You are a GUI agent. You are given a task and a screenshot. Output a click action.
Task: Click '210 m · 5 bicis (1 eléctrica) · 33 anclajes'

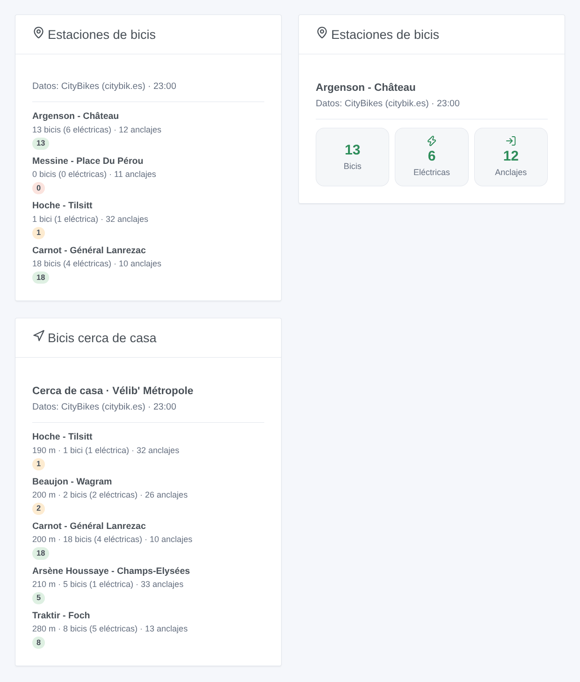coord(108,584)
